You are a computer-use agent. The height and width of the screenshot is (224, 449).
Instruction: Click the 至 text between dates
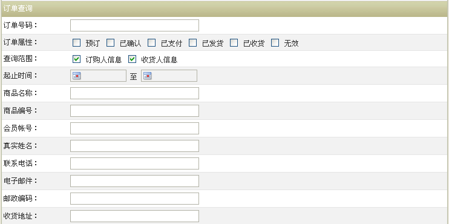(x=134, y=77)
